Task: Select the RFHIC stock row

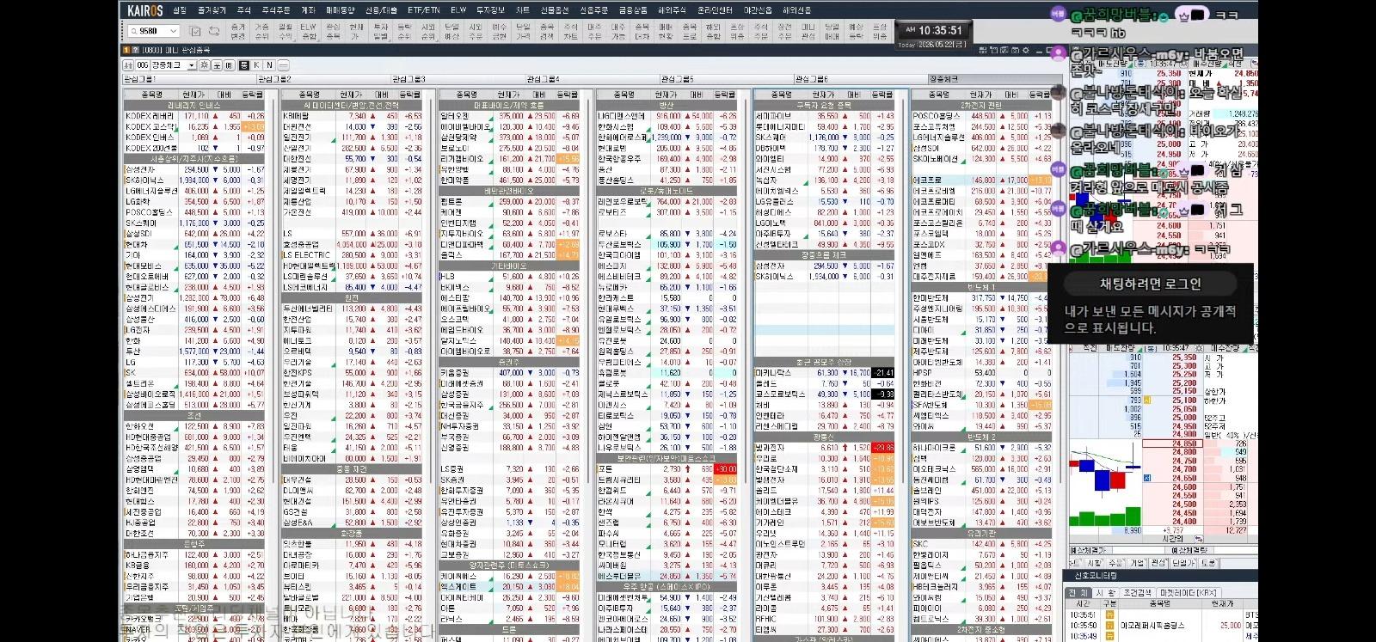Action: 825,619
